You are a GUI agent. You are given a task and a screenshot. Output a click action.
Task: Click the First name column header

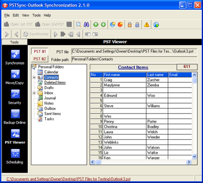tap(124, 75)
